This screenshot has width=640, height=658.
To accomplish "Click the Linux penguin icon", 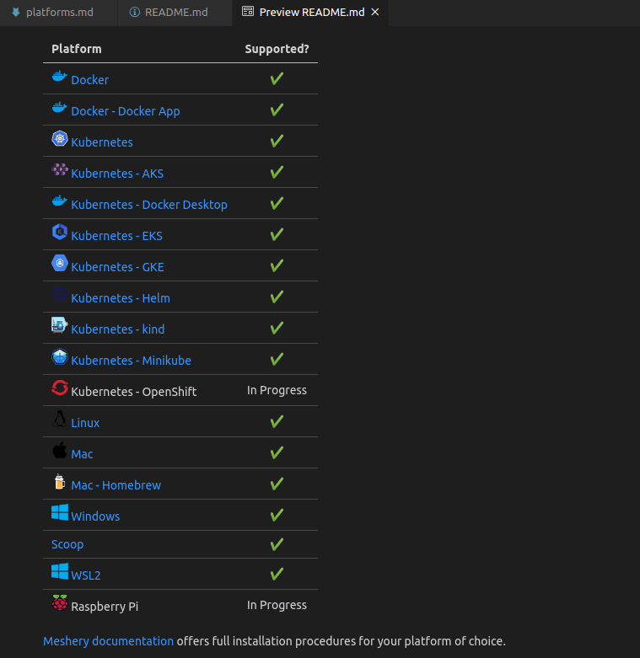I will click(x=60, y=419).
